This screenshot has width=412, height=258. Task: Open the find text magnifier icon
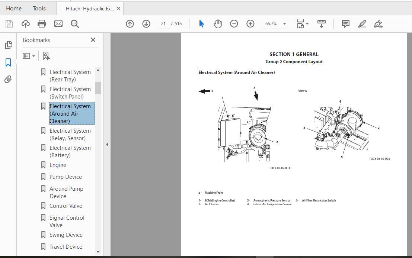(75, 24)
